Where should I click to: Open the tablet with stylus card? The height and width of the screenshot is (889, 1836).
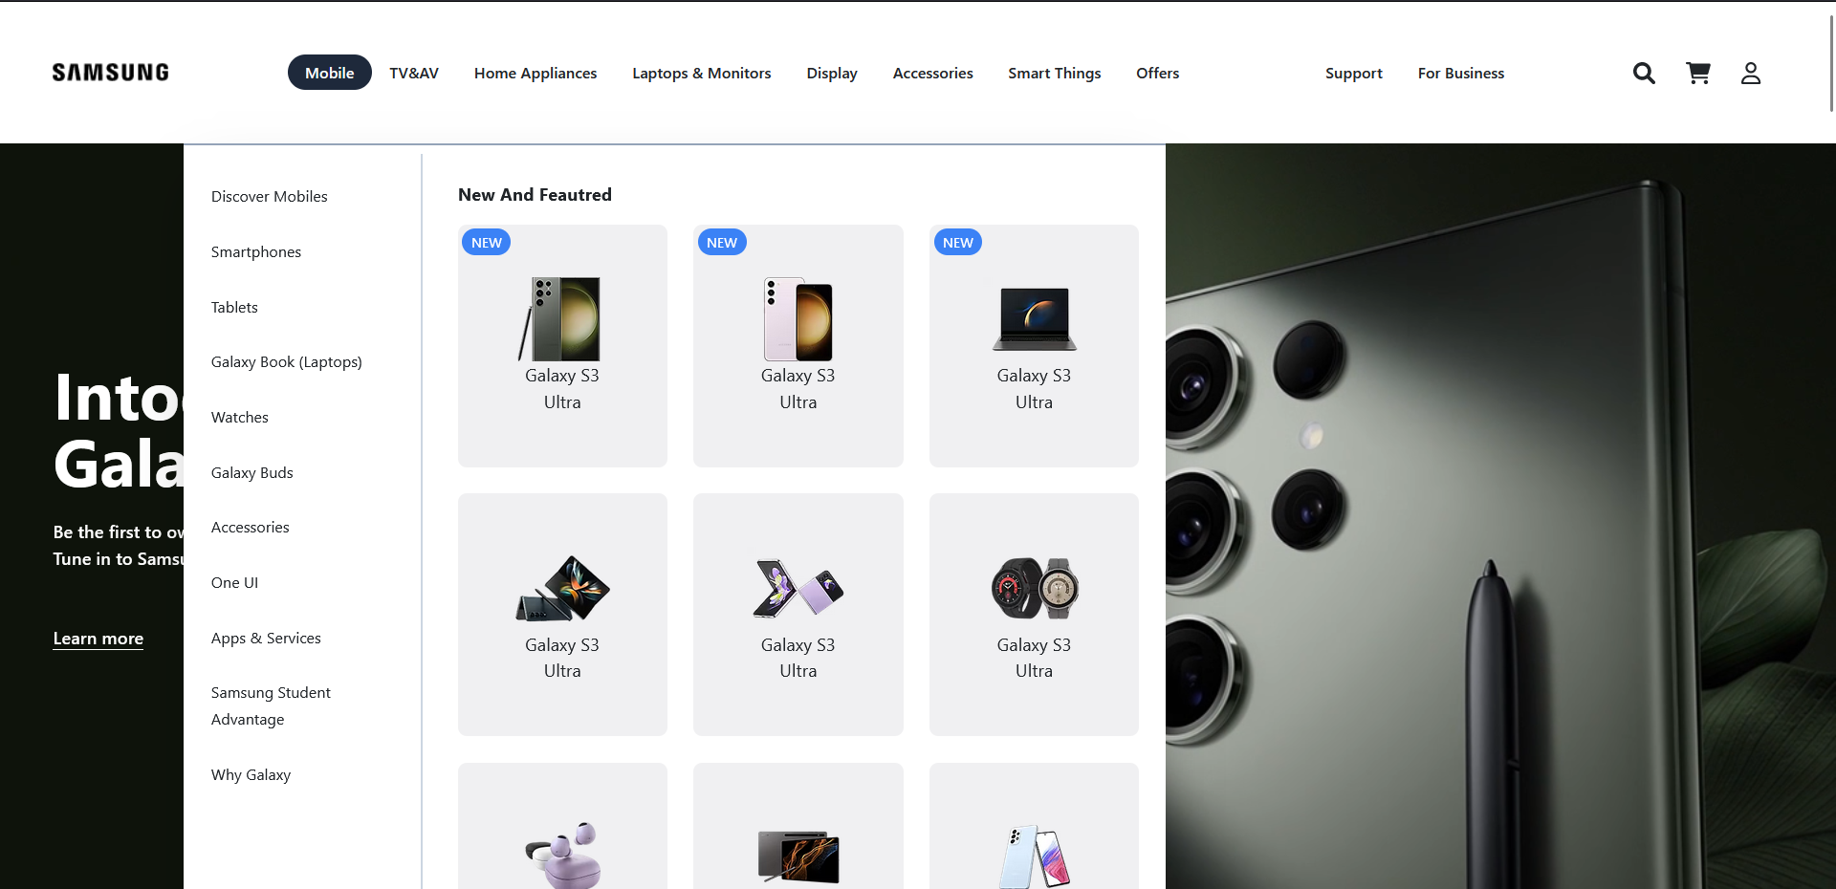tap(798, 826)
